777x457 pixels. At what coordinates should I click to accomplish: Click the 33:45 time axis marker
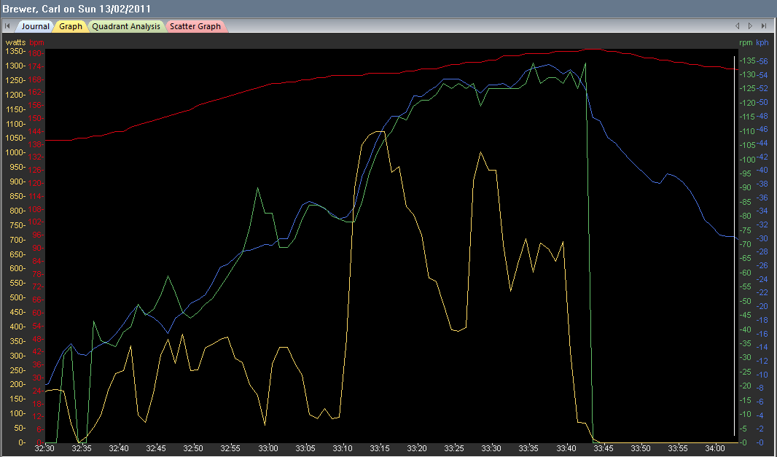coord(603,448)
